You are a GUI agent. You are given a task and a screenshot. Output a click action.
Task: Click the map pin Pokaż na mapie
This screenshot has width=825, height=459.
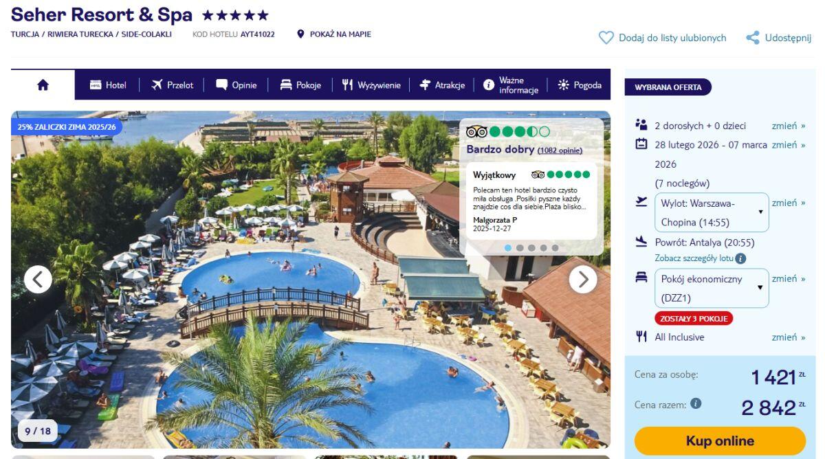coord(300,34)
